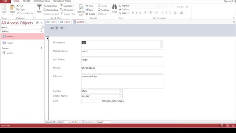Open the Select dropdown in Find group
This screenshot has height=133, width=236.
tap(124, 13)
